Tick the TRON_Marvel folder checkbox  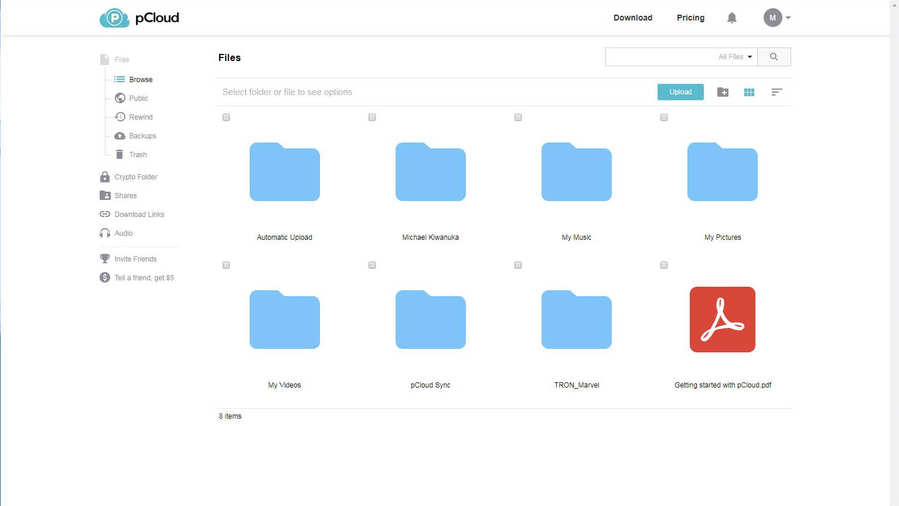(518, 265)
